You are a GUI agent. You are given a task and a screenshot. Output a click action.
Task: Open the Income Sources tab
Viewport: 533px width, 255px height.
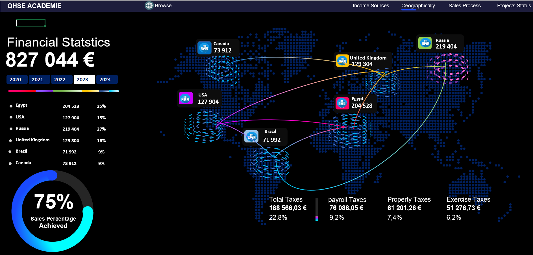(x=371, y=6)
